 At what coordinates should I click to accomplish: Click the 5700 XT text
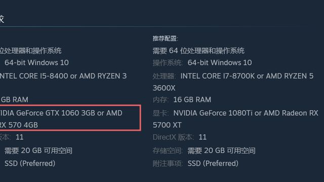click(x=167, y=125)
